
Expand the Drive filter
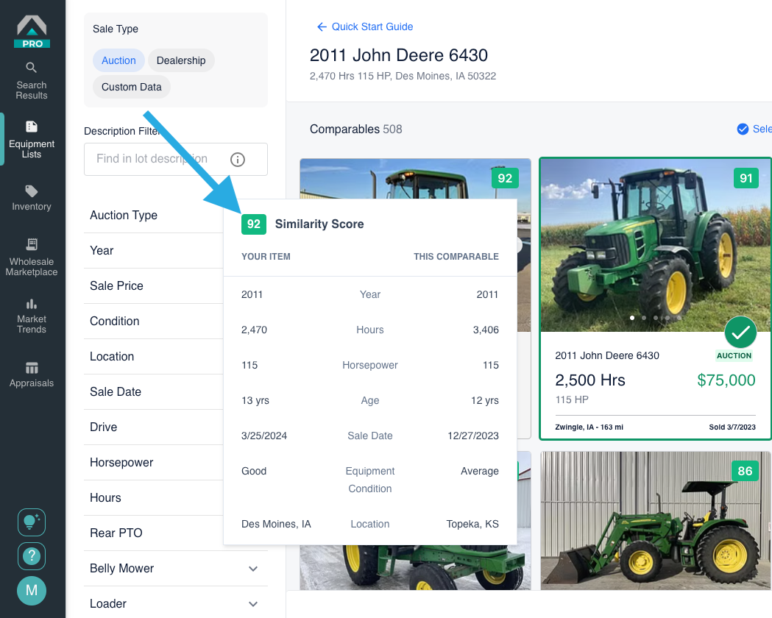point(154,427)
